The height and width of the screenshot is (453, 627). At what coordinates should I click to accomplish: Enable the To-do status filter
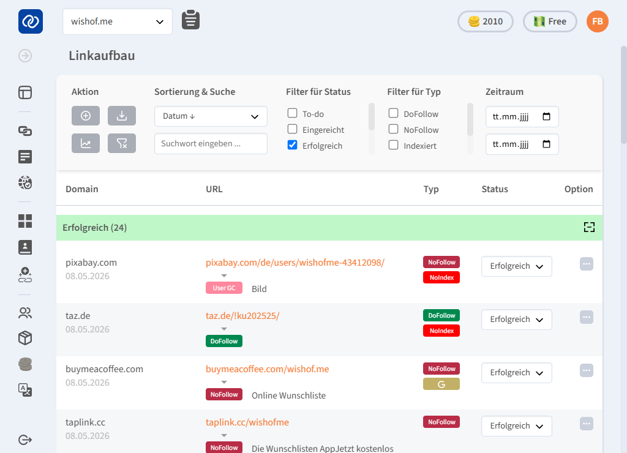(x=292, y=113)
